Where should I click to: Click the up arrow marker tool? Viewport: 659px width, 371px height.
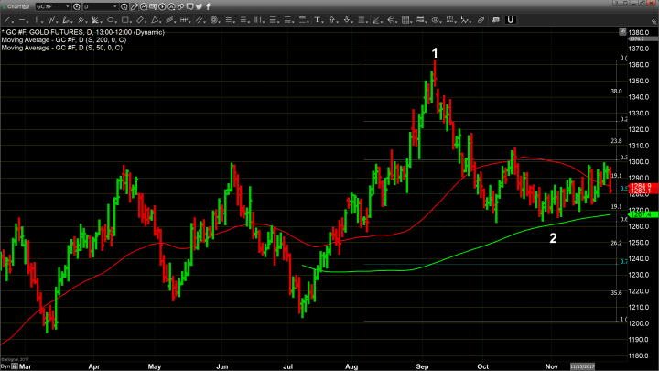coord(333,19)
